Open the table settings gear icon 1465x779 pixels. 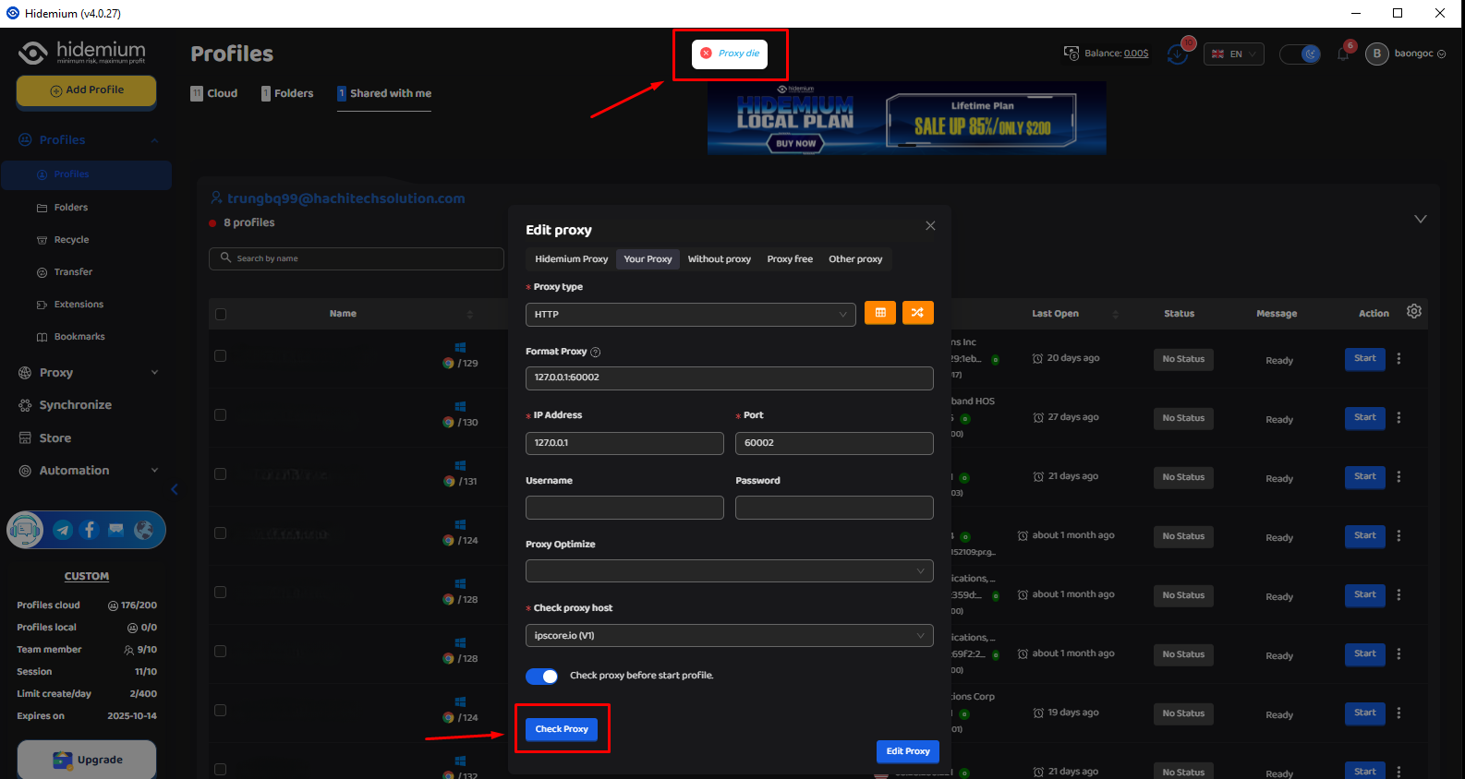click(1413, 312)
